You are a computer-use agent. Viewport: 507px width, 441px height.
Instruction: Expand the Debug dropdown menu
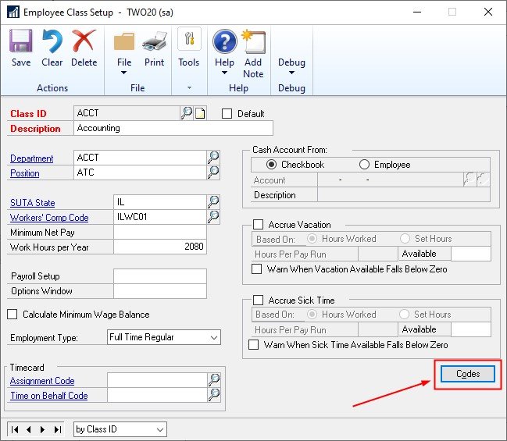click(291, 73)
